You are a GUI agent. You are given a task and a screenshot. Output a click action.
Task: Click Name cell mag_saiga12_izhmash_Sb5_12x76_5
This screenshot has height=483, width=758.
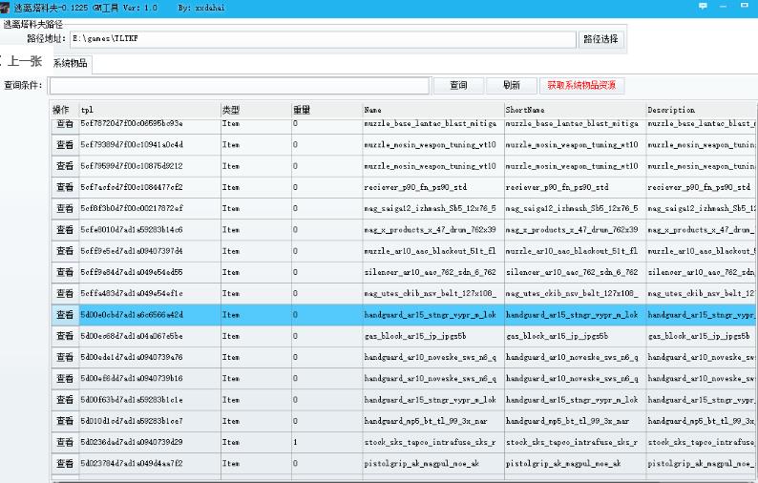pos(433,208)
